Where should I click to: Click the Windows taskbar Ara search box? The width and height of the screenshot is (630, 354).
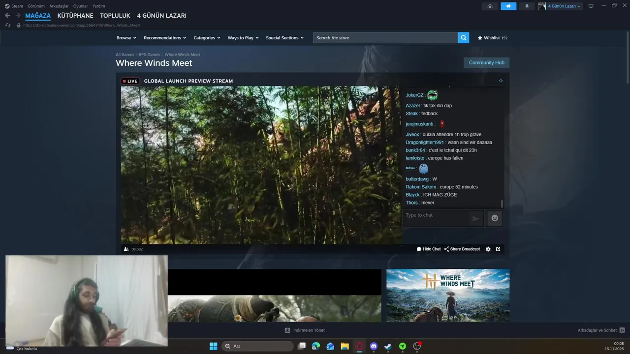(x=257, y=346)
